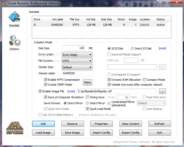Toggle Dynamic RAM Allocation checkbox
The width and height of the screenshot is (184, 147).
pos(109,80)
